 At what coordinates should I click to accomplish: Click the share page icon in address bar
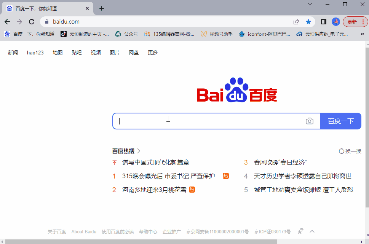296,22
